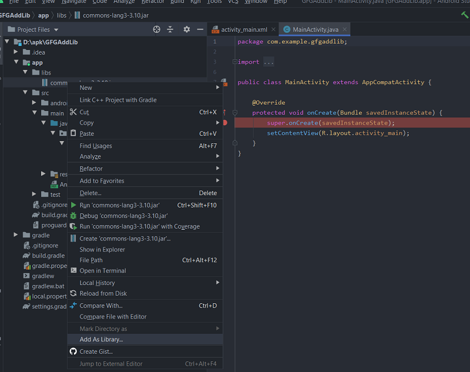Click Debug 'commons-lang3-3.10.jar' bug entry
The height and width of the screenshot is (372, 470).
coord(123,216)
